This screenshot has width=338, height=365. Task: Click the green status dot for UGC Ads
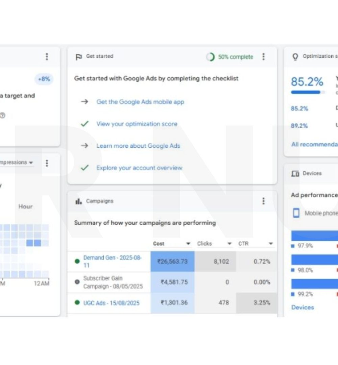[x=77, y=302]
